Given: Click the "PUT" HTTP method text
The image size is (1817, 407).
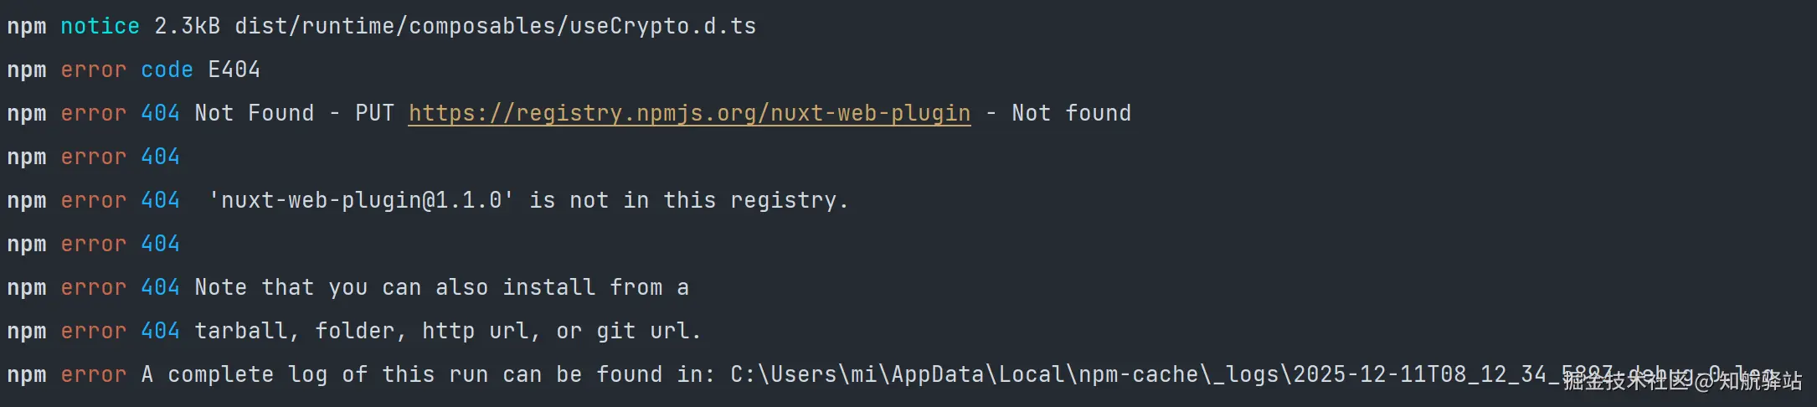Looking at the screenshot, I should [x=374, y=113].
